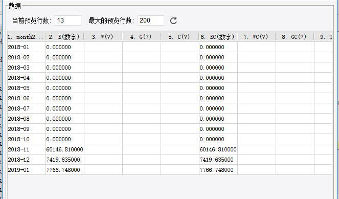Select the GC(?) column header
Viewport: 339px width, 199px height.
[295, 37]
